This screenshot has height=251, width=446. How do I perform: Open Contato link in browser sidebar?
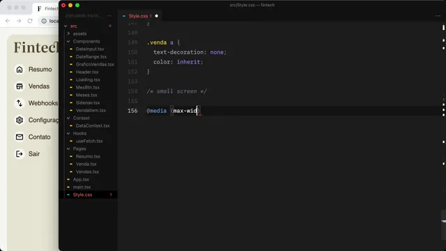click(x=40, y=137)
